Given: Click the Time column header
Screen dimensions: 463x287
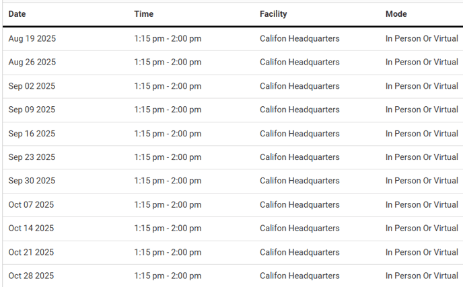Looking at the screenshot, I should pyautogui.click(x=143, y=13).
